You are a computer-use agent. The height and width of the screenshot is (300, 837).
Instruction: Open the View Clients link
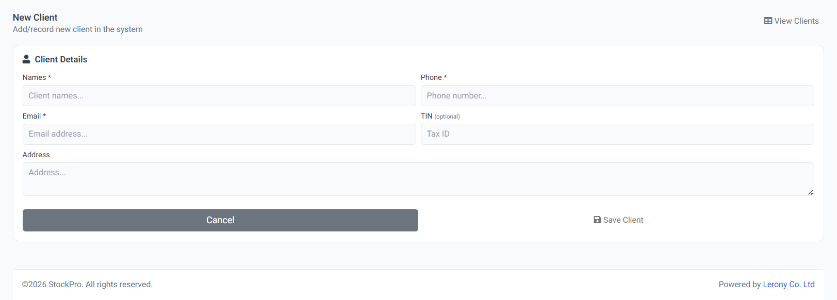[791, 21]
